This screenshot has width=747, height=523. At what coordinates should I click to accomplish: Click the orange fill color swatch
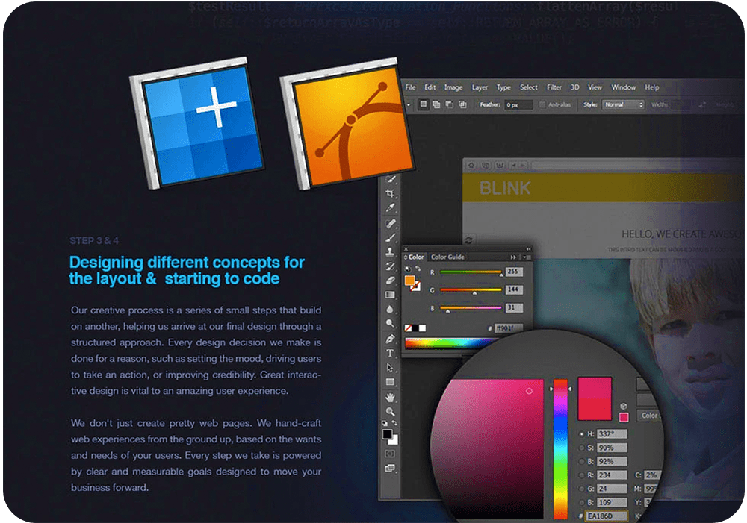click(x=409, y=281)
